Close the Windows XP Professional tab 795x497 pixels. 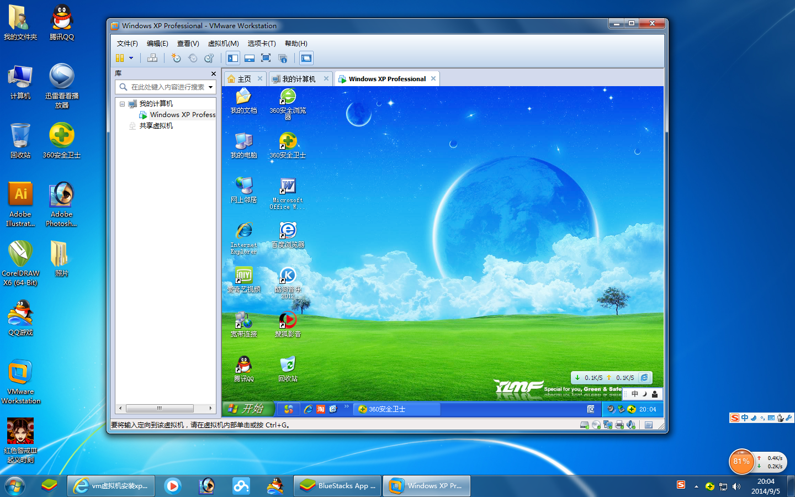pos(433,78)
